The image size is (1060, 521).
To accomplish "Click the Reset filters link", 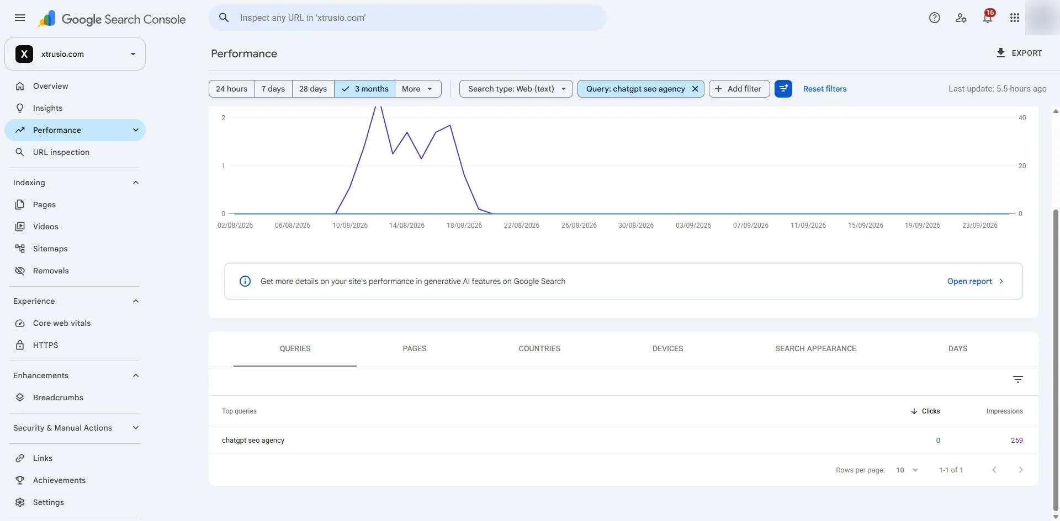I will pyautogui.click(x=824, y=89).
